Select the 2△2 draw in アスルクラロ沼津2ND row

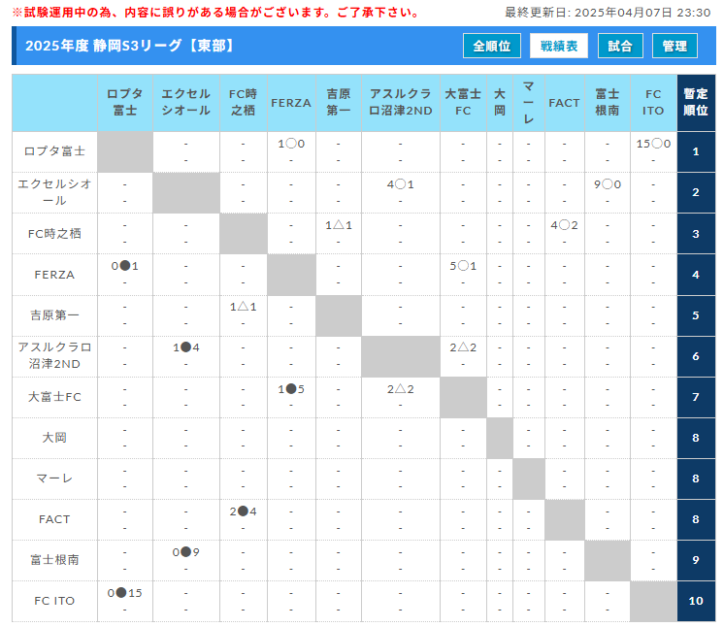point(463,347)
